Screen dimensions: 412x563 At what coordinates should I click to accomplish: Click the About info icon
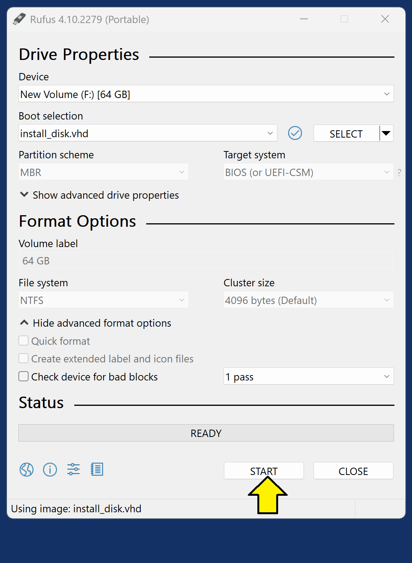point(50,469)
